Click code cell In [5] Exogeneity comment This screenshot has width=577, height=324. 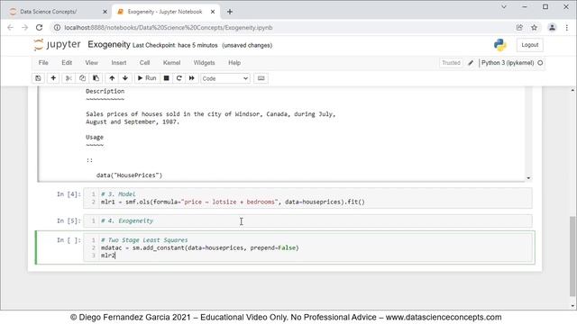[127, 220]
